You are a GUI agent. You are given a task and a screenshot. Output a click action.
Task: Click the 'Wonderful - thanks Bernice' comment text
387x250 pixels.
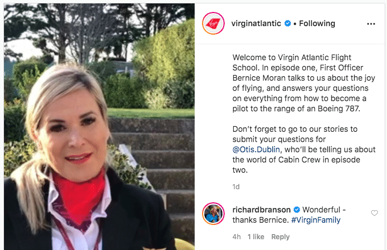pyautogui.click(x=289, y=215)
